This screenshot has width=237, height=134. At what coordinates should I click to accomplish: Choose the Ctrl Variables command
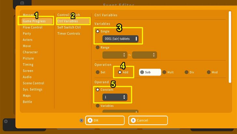[73, 21]
